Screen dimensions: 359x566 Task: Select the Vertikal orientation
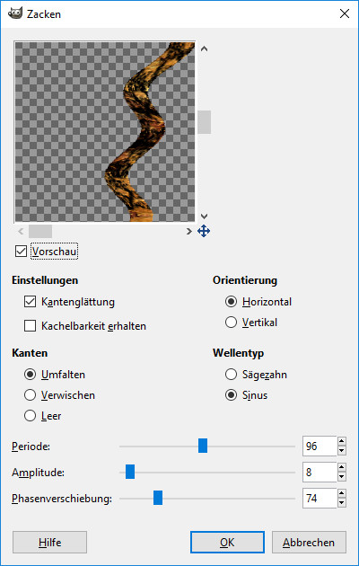click(231, 322)
